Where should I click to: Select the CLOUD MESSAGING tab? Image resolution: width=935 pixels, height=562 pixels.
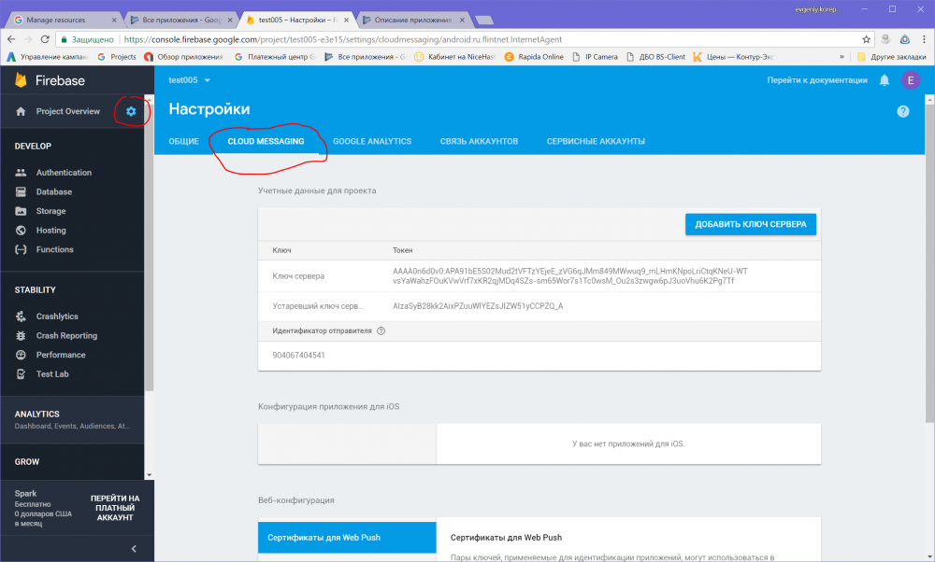(x=266, y=142)
